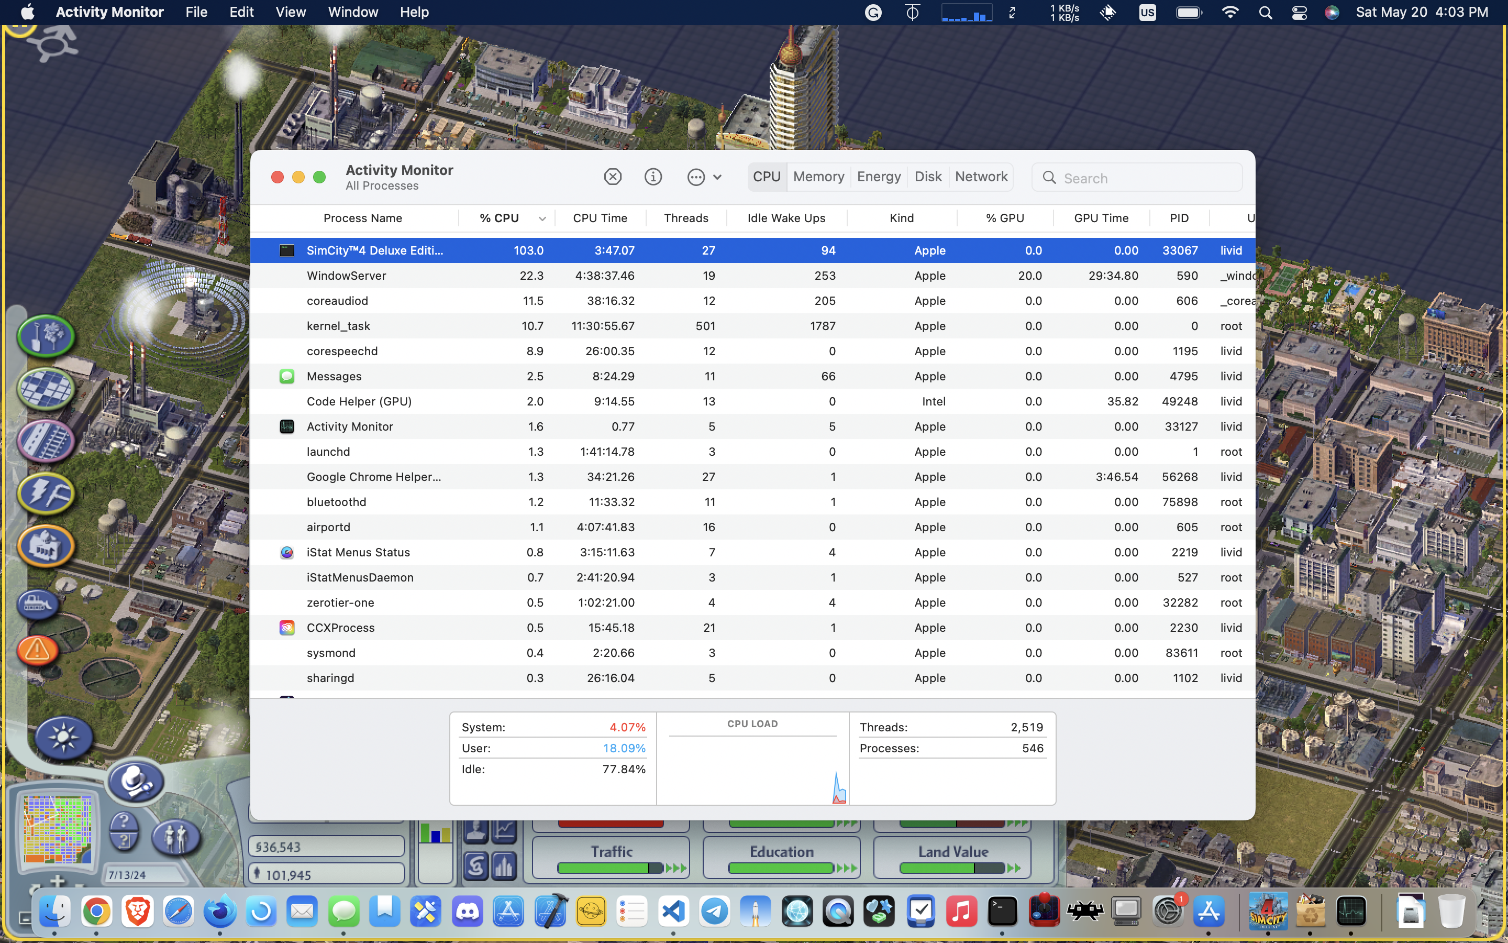Sort by Idle Wake Ups column header
The image size is (1508, 943).
coord(786,218)
